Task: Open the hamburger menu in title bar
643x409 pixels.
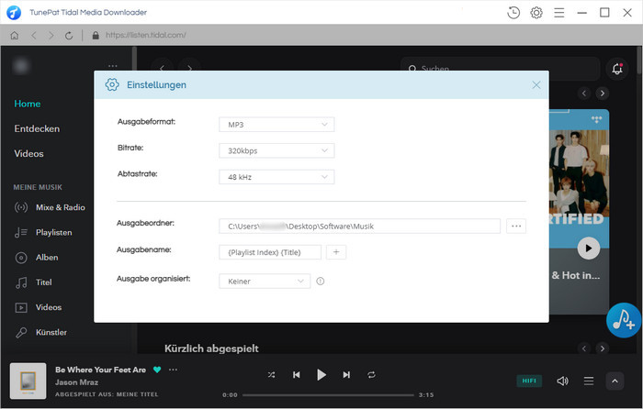Action: (558, 13)
